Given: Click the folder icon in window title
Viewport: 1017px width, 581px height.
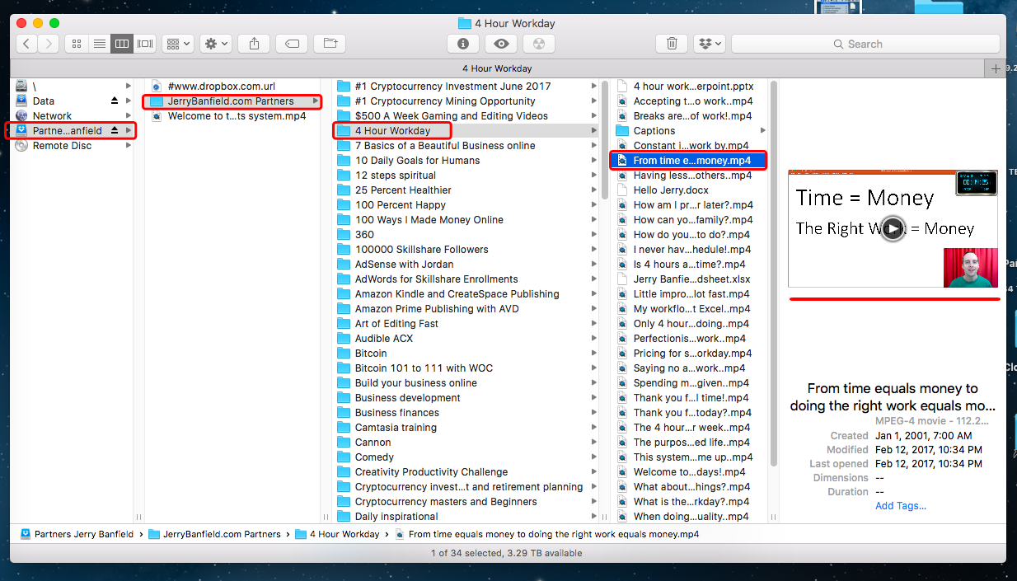Looking at the screenshot, I should pos(464,23).
